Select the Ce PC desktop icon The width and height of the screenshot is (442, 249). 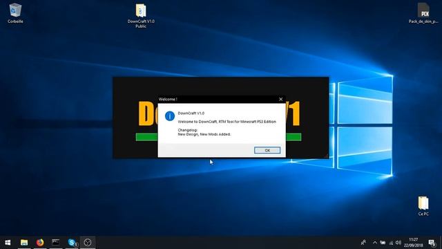click(x=423, y=206)
